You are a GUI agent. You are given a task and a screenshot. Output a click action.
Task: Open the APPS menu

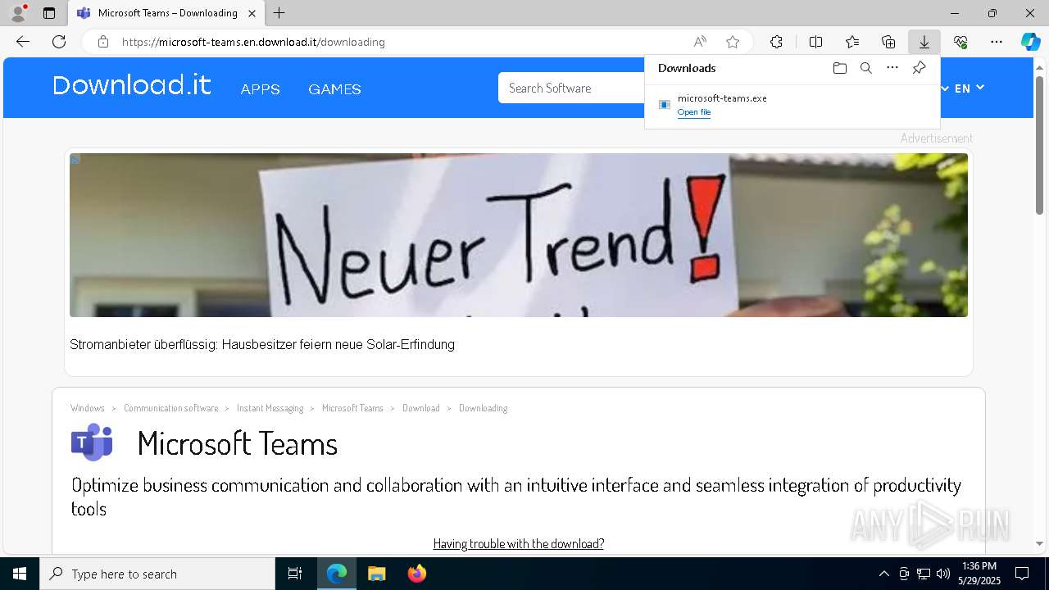(261, 89)
